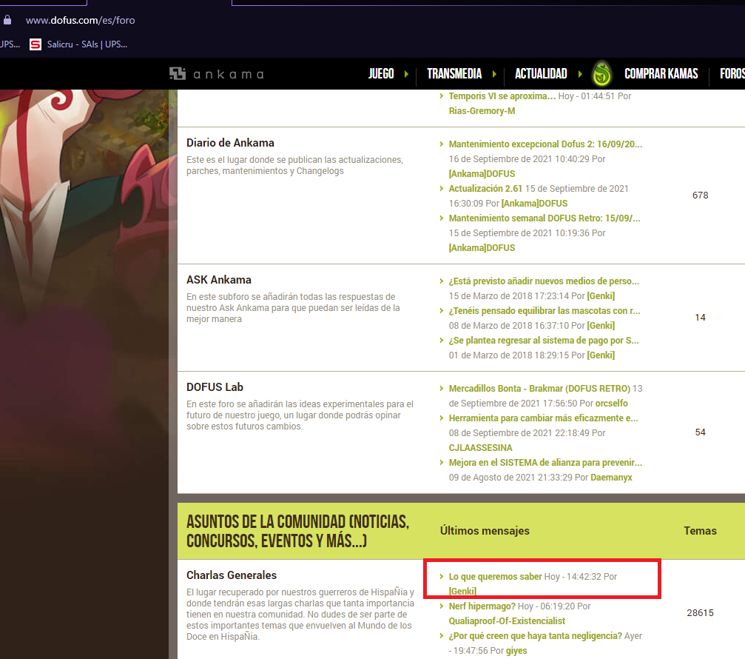This screenshot has height=659, width=745.
Task: Open the JUEGO menu
Action: coord(381,74)
